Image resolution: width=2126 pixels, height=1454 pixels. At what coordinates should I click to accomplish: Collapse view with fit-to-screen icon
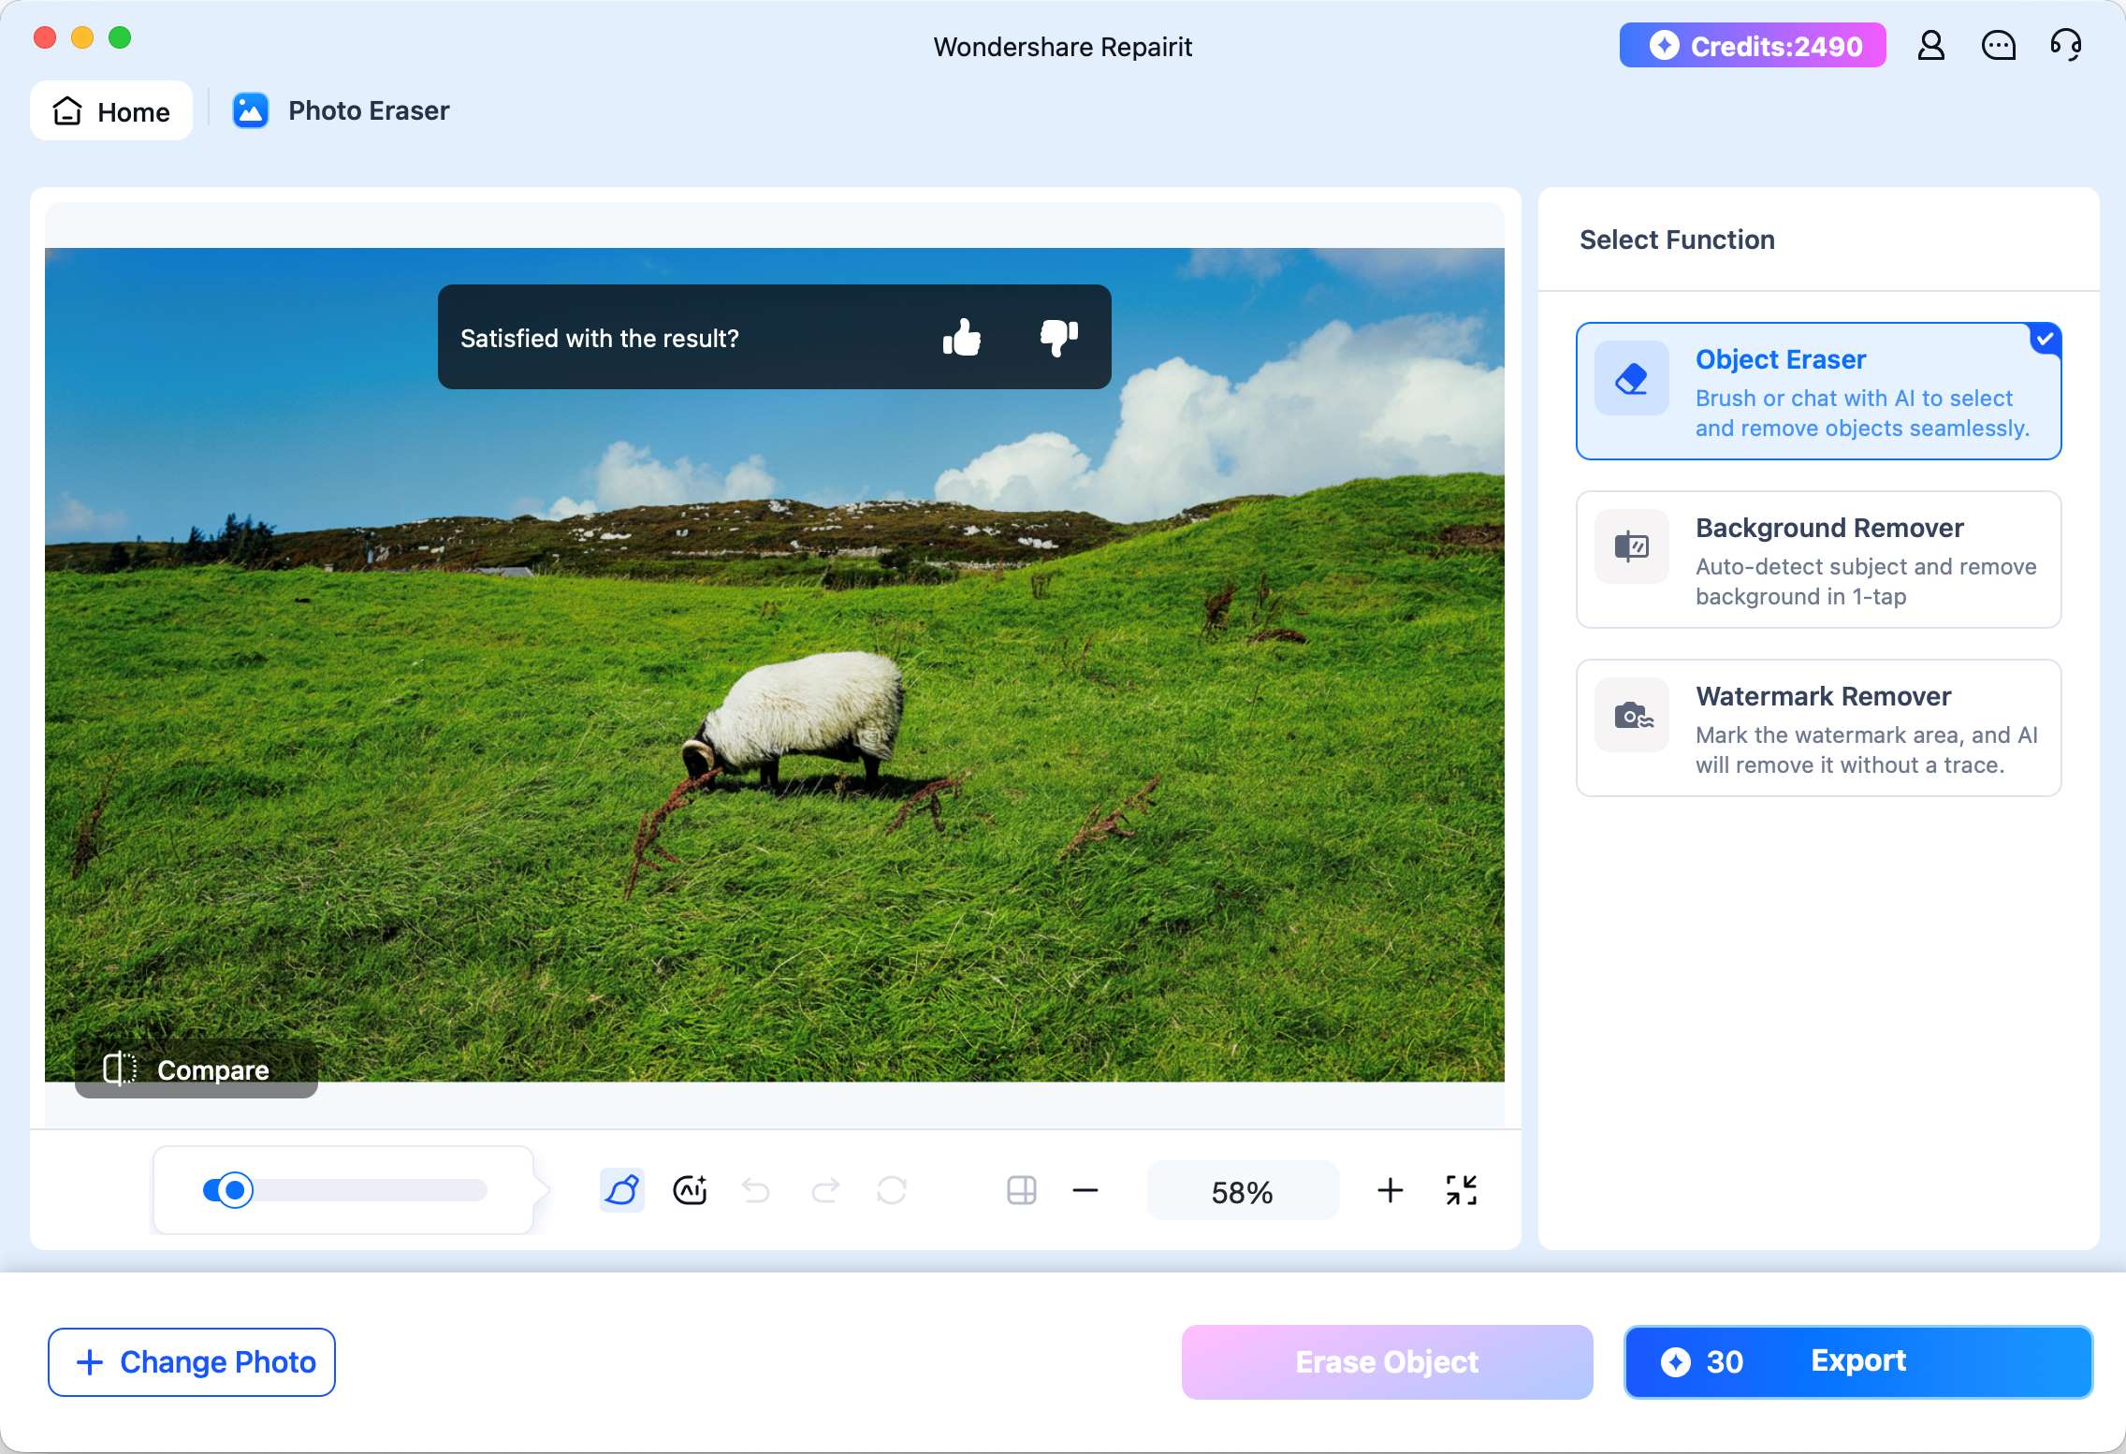point(1462,1190)
